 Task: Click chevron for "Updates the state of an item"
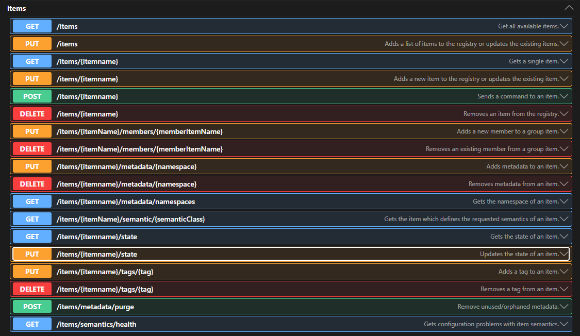(x=564, y=254)
